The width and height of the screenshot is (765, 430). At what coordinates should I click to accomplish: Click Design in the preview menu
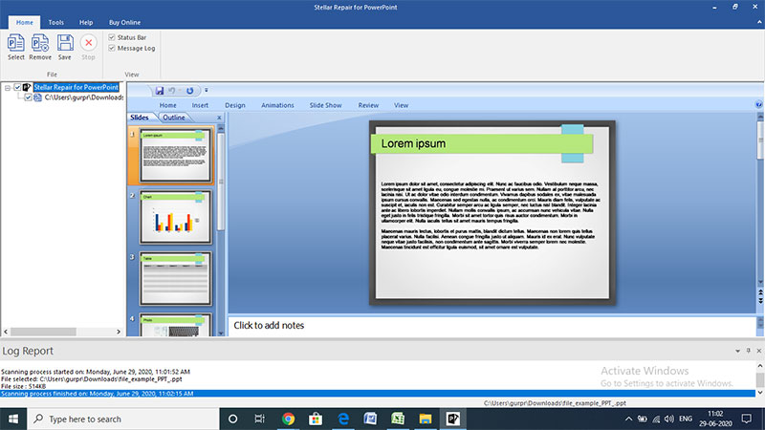pyautogui.click(x=235, y=105)
